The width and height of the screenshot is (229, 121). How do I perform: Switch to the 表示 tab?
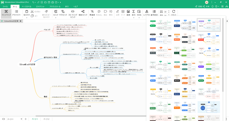pyautogui.click(x=67, y=7)
